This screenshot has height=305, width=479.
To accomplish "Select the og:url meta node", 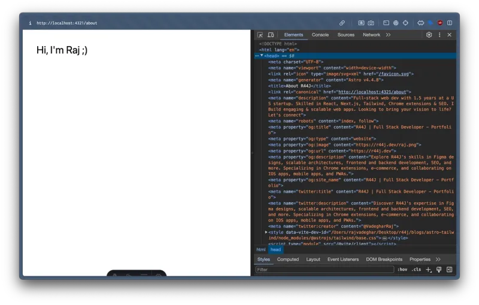I will pos(332,151).
